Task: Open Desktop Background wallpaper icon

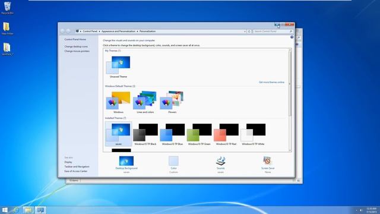Action: 126,161
